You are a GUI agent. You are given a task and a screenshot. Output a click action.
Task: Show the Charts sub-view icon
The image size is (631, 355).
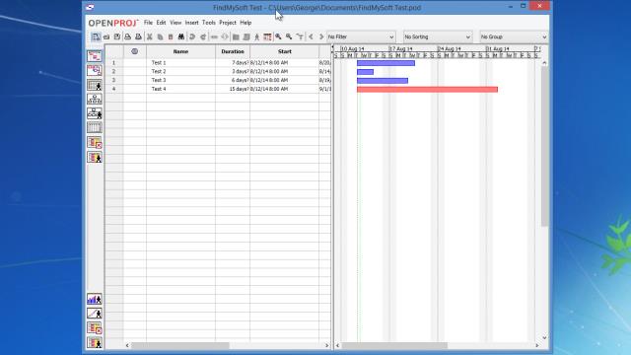[x=95, y=314]
